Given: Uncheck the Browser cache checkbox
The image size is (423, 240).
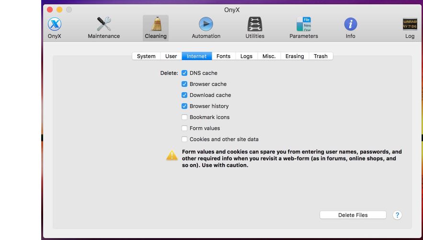Looking at the screenshot, I should pyautogui.click(x=184, y=84).
